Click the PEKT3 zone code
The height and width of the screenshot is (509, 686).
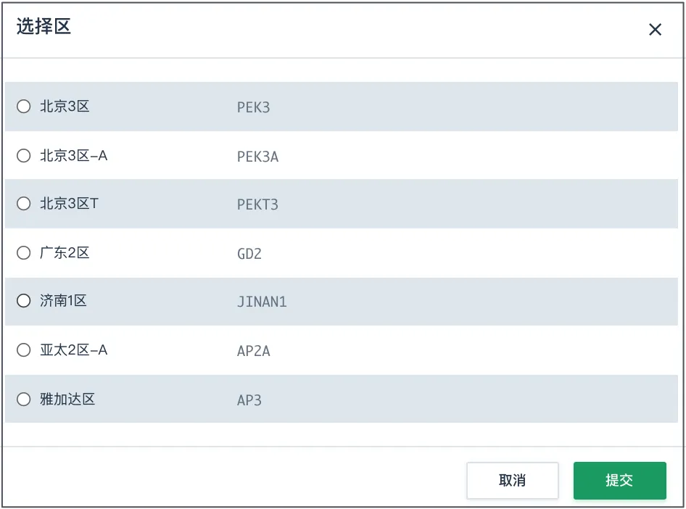pos(257,204)
